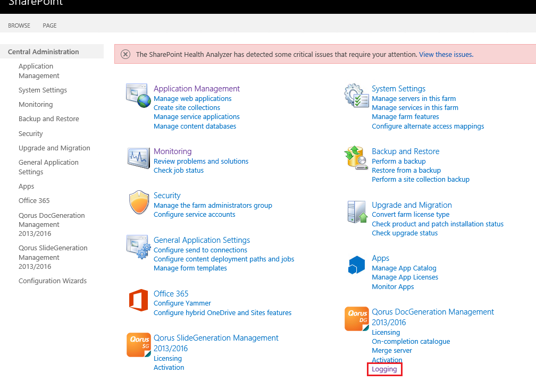Open Application Management in left navigation
536x390 pixels.
(x=39, y=71)
